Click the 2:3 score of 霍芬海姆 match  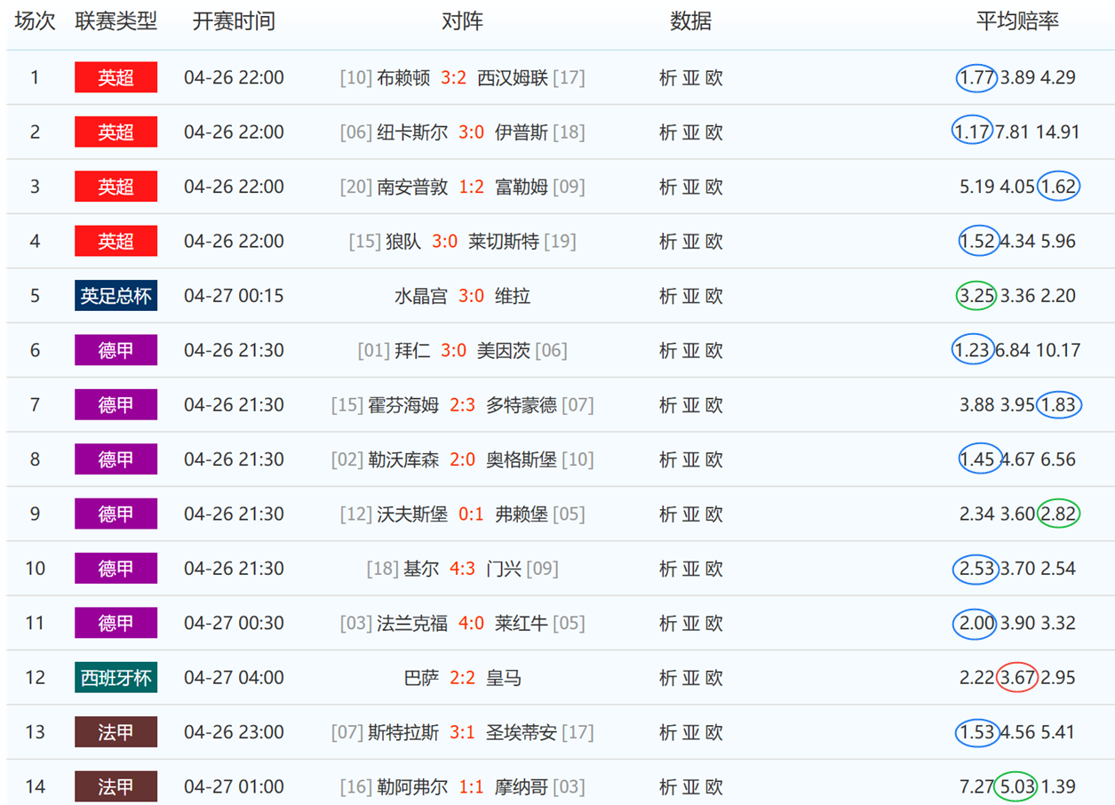click(x=462, y=405)
